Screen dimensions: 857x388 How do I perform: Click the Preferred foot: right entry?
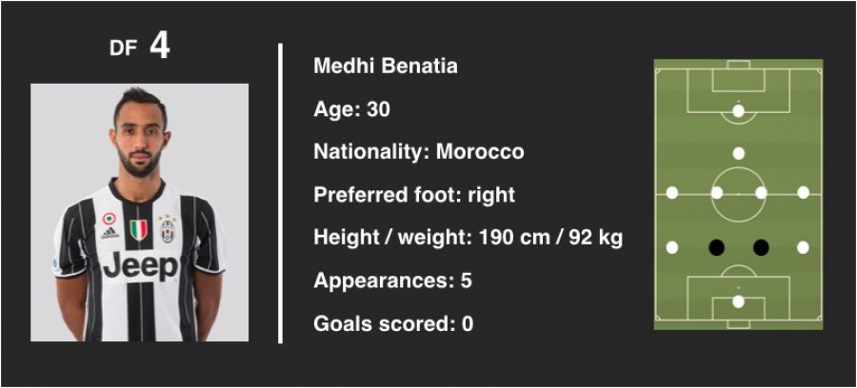click(414, 195)
